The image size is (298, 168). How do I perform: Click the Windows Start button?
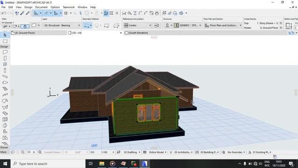5,164
